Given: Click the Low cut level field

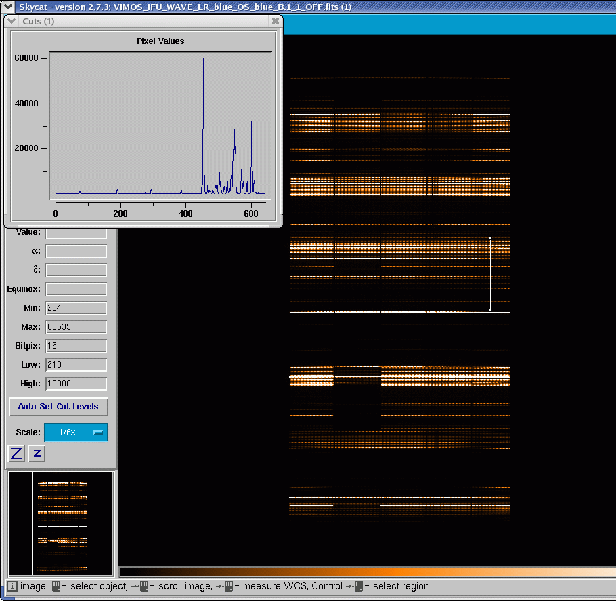Looking at the screenshot, I should pos(76,365).
